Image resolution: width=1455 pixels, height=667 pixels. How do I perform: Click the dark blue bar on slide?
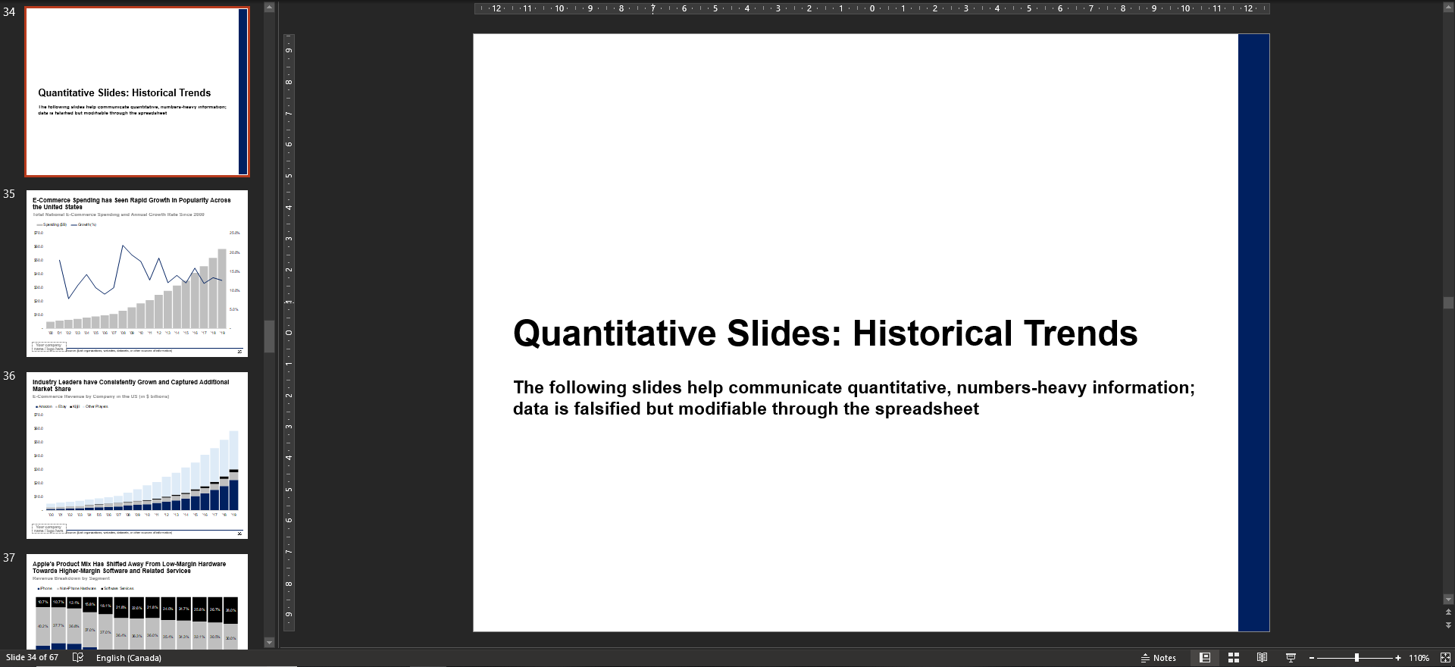(1253, 333)
